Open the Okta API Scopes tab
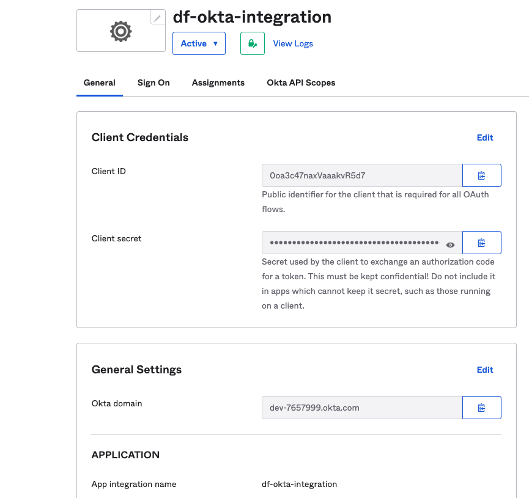 pos(301,83)
